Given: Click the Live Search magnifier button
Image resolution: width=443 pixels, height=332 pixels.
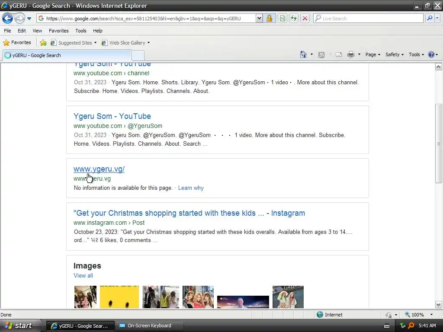Looking at the screenshot, I should [430, 18].
